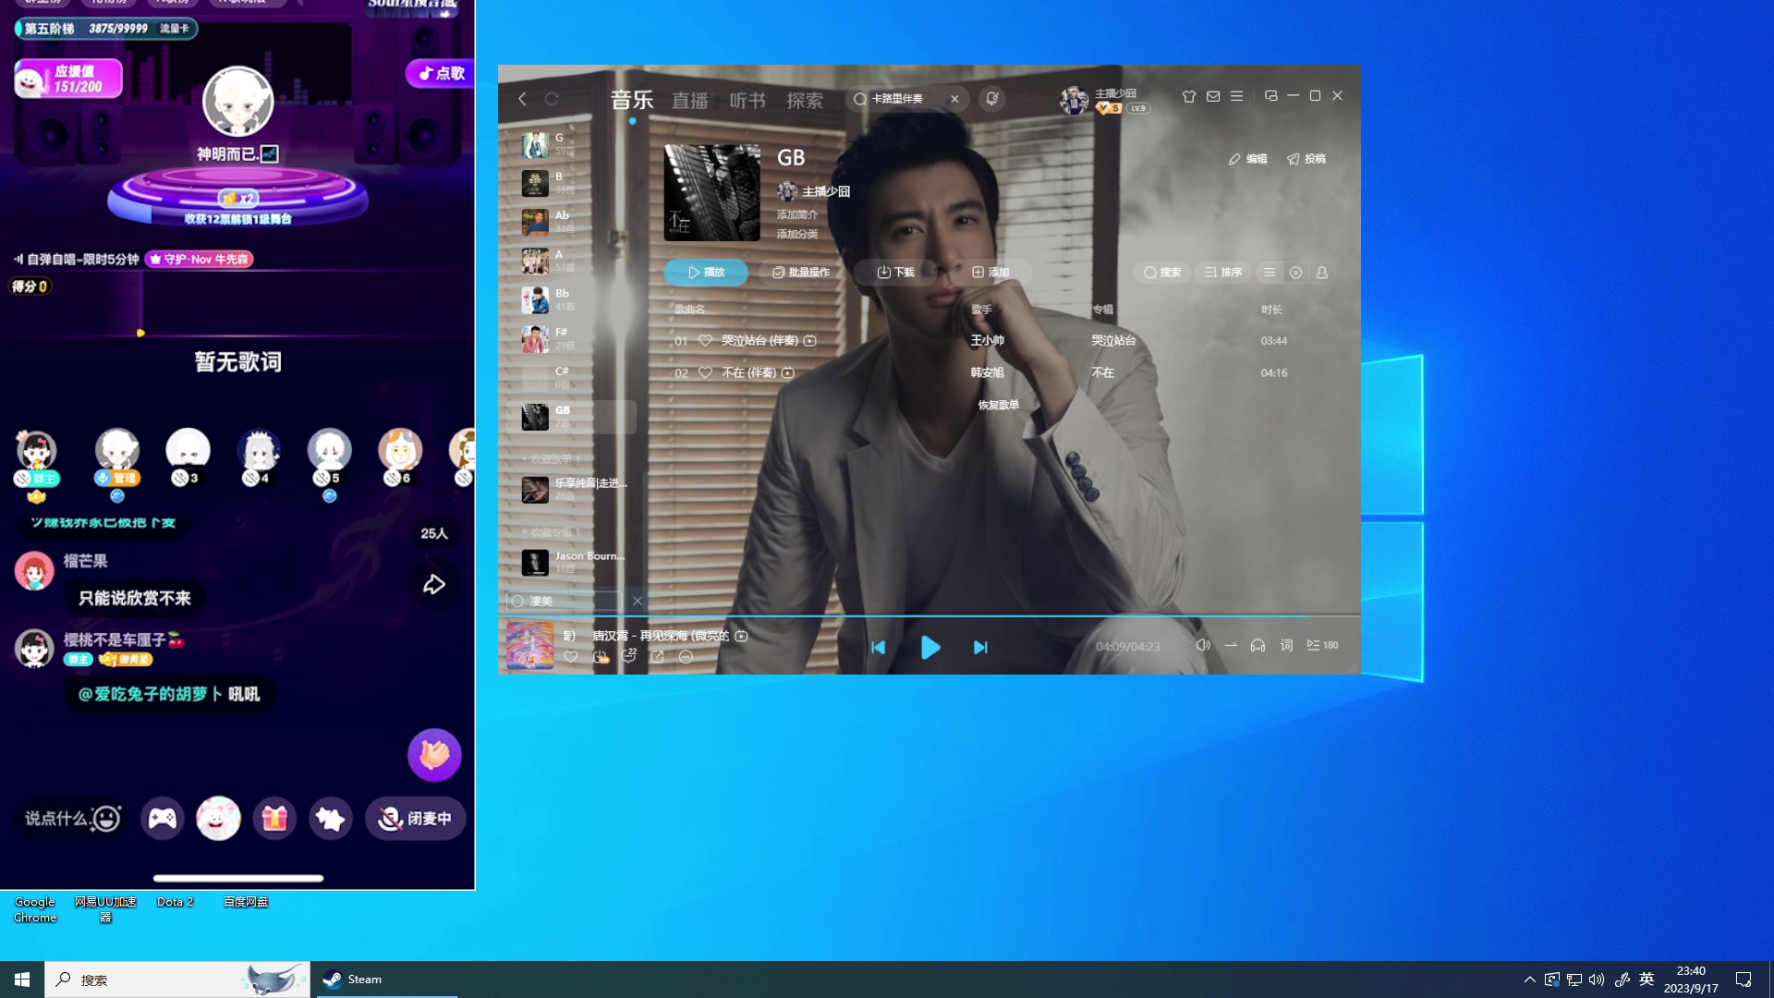
Task: Click the playback progress bar
Action: click(930, 615)
